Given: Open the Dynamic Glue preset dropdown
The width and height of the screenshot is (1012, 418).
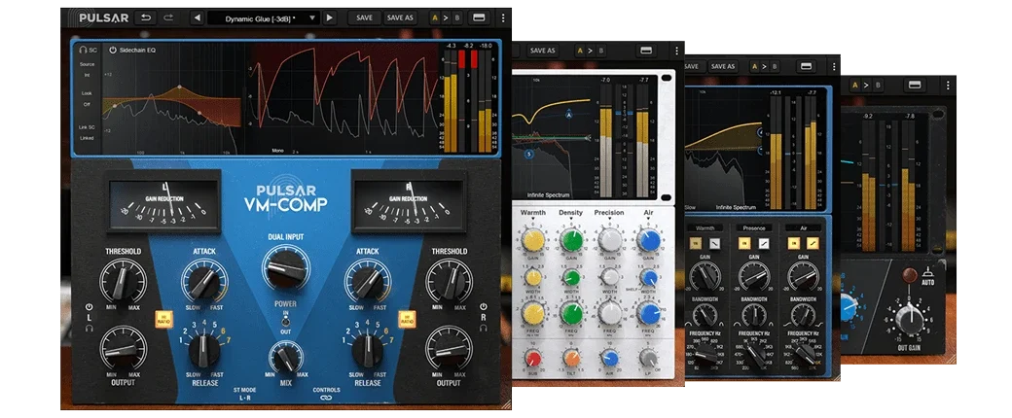Looking at the screenshot, I should click(264, 18).
